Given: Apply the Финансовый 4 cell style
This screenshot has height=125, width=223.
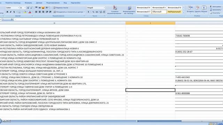Looking at the screenshot, I should (x=144, y=8).
